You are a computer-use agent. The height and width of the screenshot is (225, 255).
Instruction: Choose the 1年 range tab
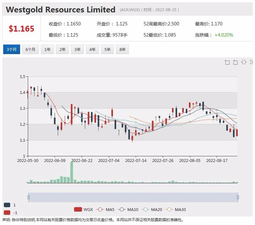(x=48, y=49)
